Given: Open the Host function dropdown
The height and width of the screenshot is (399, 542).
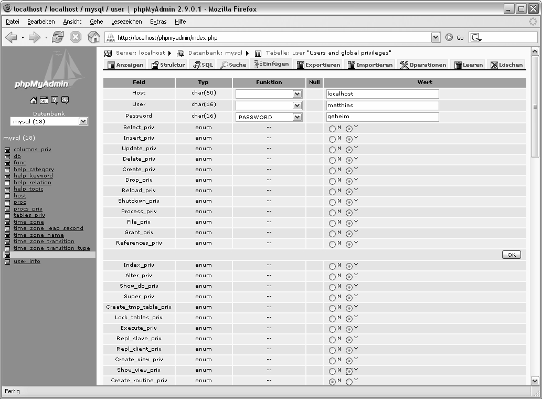Looking at the screenshot, I should click(x=297, y=94).
